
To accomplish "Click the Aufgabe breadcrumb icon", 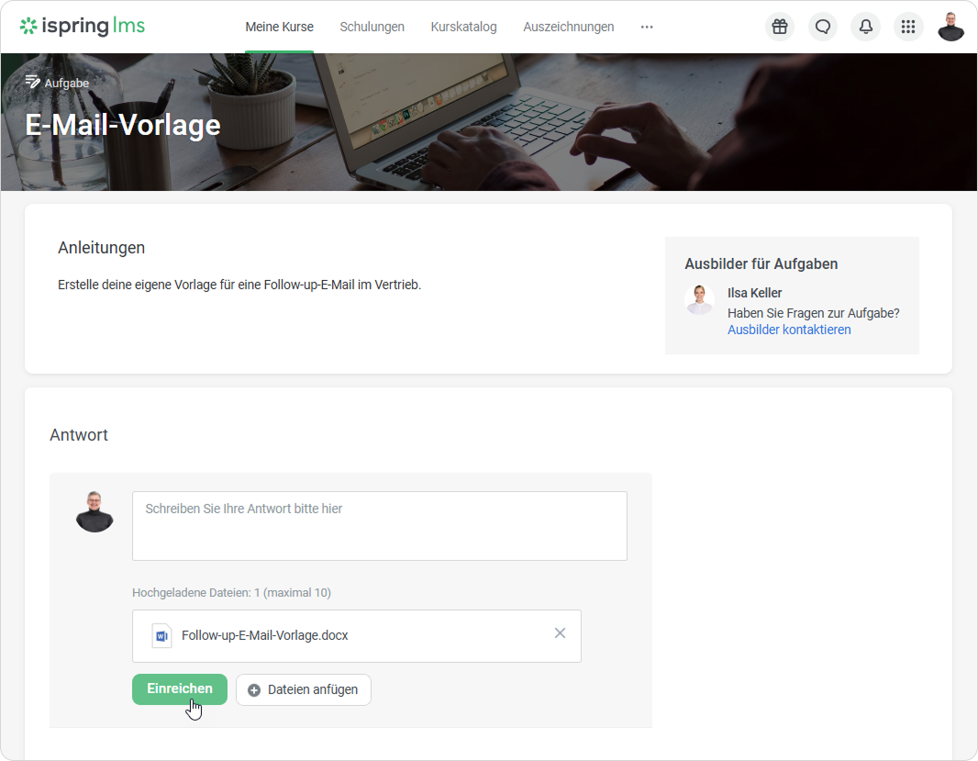I will [x=33, y=83].
